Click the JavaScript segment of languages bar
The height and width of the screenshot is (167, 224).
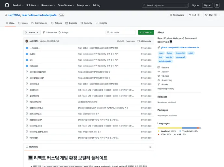pos(170,128)
